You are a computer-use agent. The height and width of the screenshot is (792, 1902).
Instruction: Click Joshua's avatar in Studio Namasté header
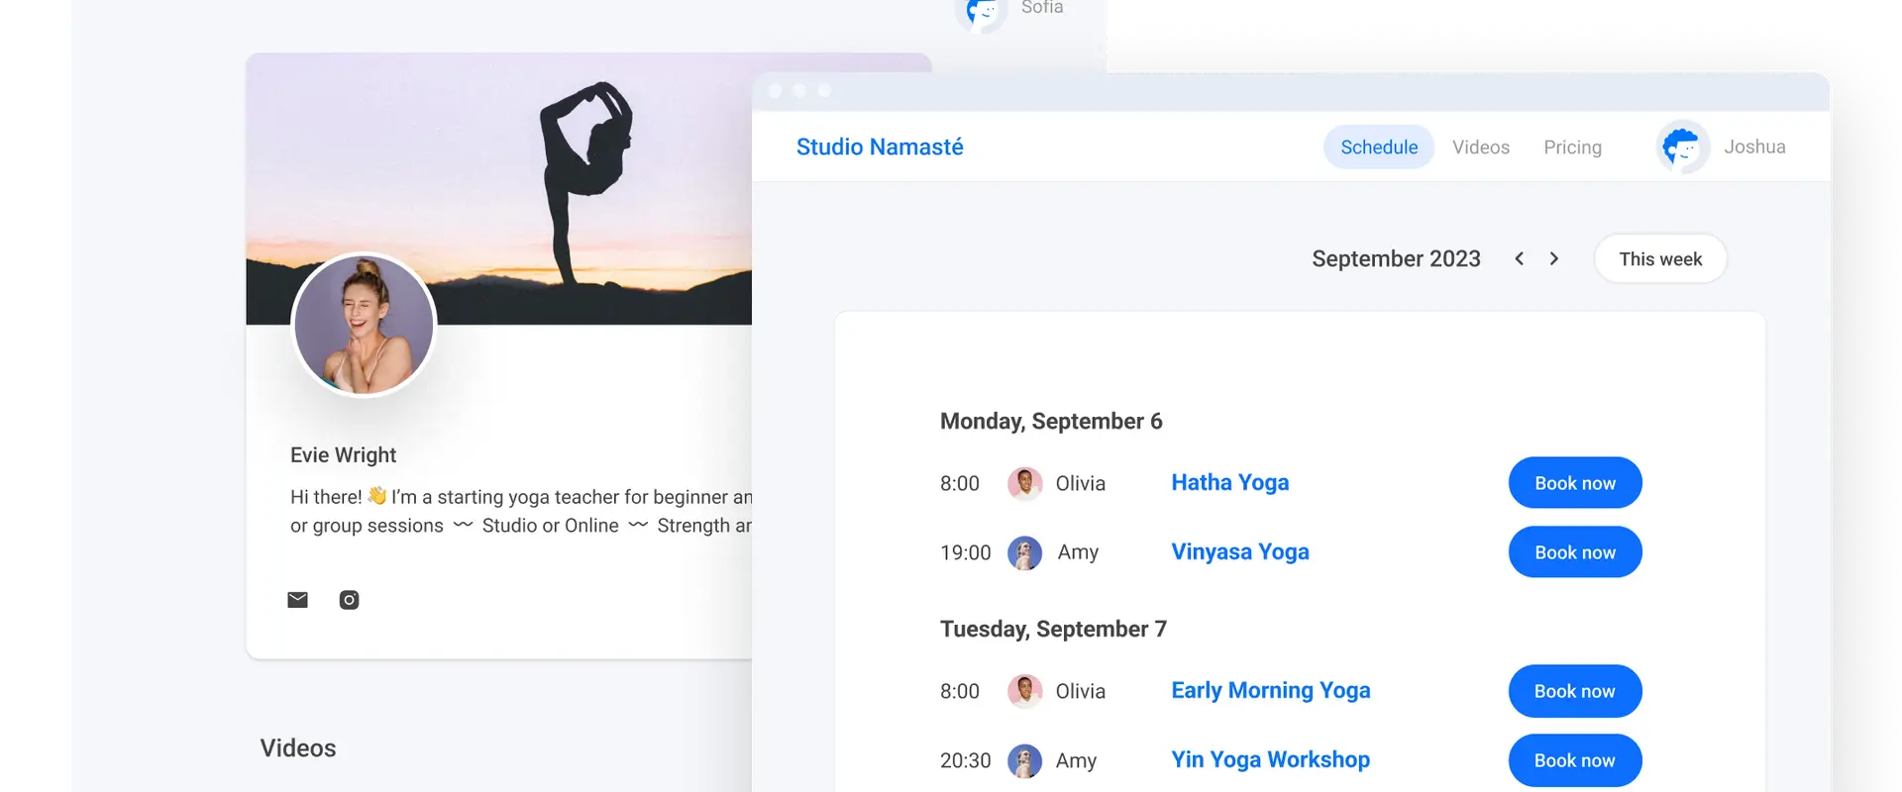click(1682, 148)
